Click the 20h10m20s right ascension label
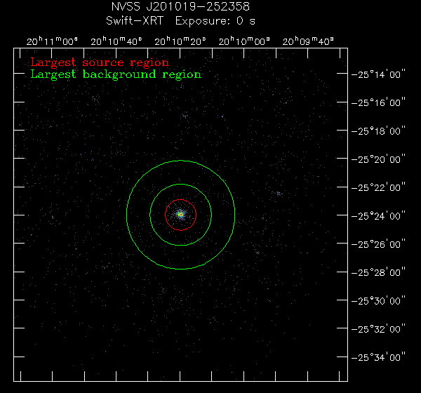421x393 pixels. pos(180,41)
